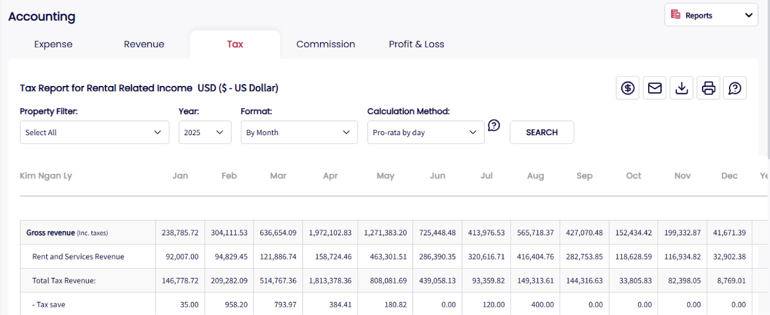This screenshot has width=770, height=315.
Task: Open the Revenue tab
Action: [144, 44]
